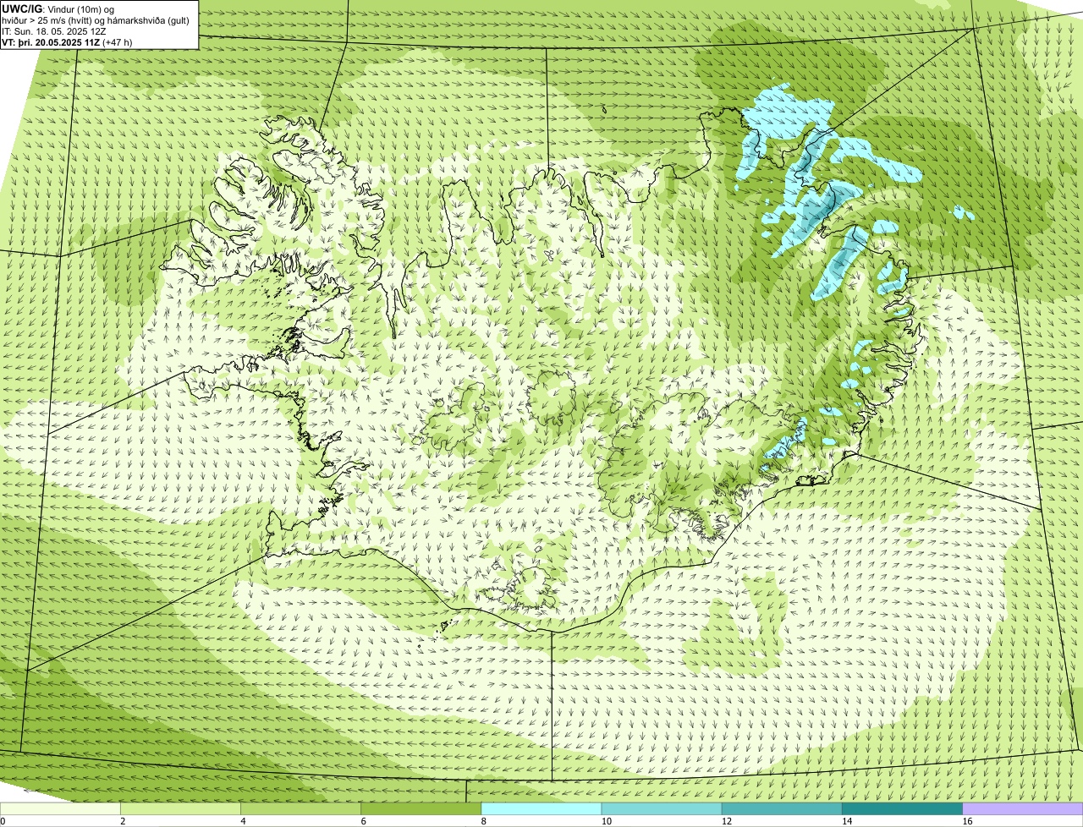This screenshot has height=827, width=1083.
Task: Click the 'VT: þri. 20.05.2025 11Z (+47 h)' line
Action: (67, 42)
